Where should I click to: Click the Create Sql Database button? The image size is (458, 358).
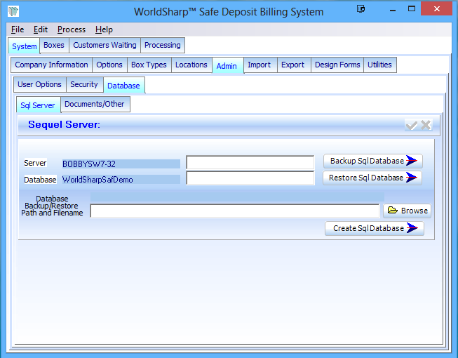(x=374, y=228)
